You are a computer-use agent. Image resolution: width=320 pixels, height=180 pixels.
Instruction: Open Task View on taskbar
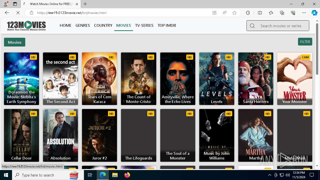pos(90,175)
